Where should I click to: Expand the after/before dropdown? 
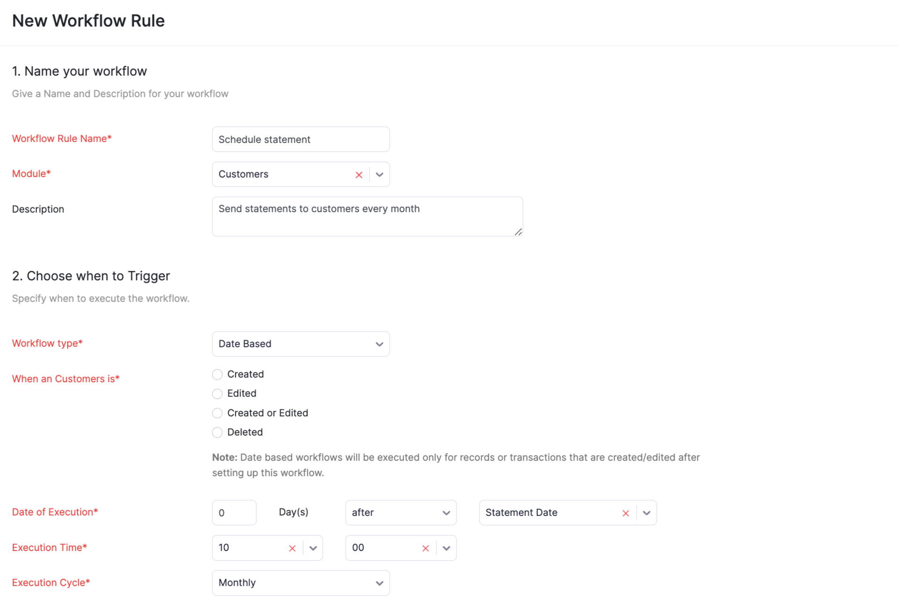[x=400, y=513]
